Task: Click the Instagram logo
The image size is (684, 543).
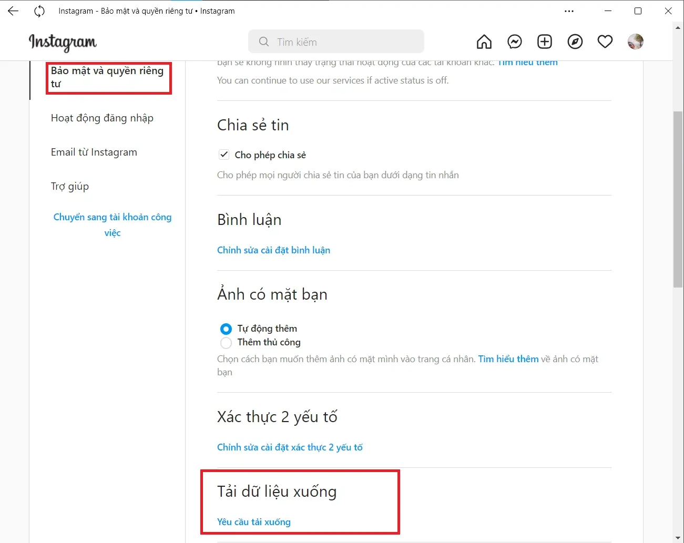Action: [63, 42]
